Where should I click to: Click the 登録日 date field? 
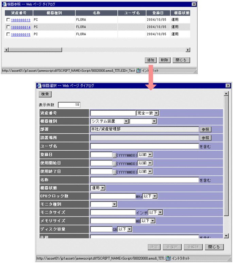point(101,154)
